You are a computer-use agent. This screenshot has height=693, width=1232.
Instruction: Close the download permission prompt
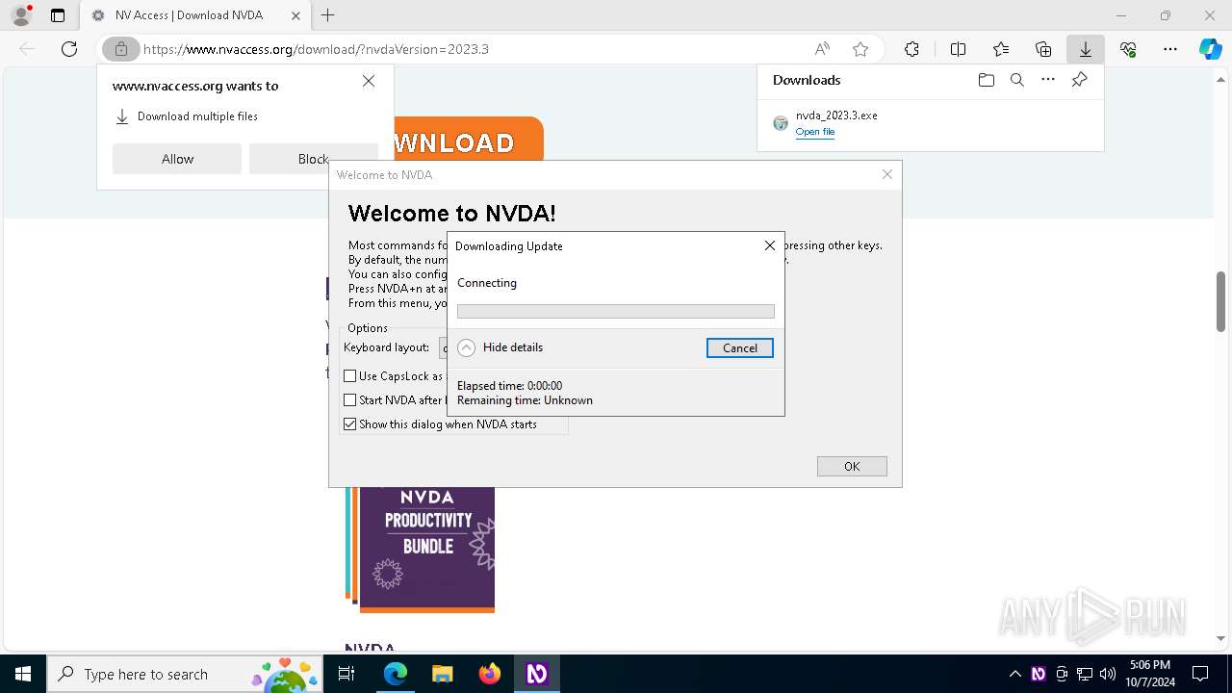point(369,82)
